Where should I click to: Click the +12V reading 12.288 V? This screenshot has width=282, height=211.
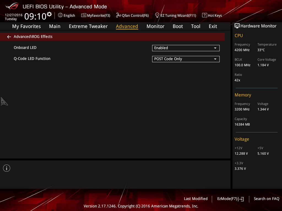pos(241,154)
